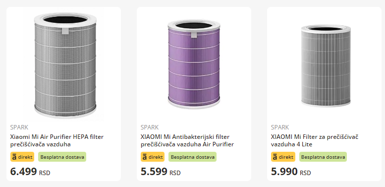Click the direkt badge on the 4 Lite filter card
Screen dimensions: 385x187
283,157
